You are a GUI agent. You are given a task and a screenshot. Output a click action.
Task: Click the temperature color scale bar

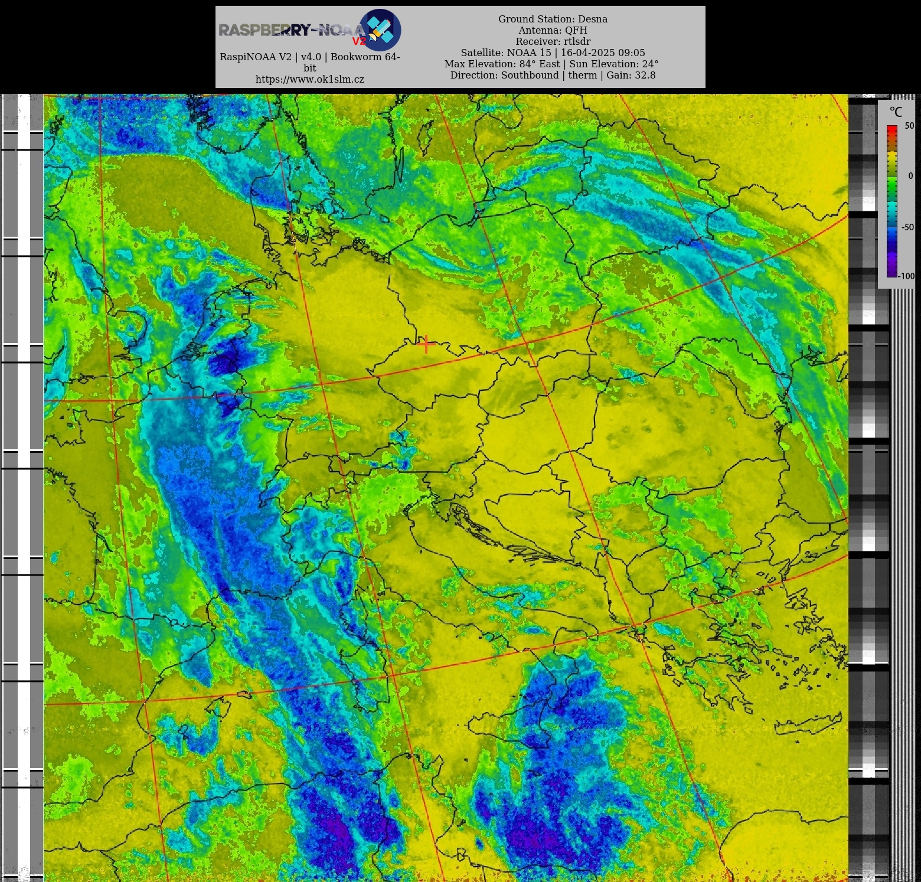tap(891, 201)
